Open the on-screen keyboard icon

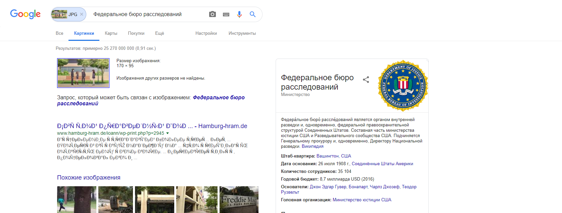tap(226, 14)
